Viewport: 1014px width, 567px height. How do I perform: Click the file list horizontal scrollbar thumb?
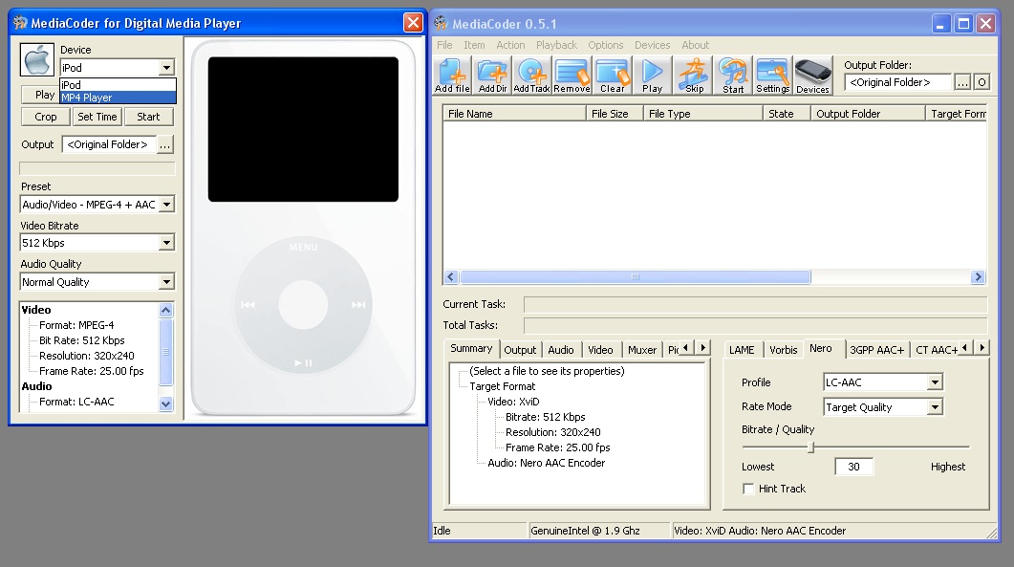[635, 277]
